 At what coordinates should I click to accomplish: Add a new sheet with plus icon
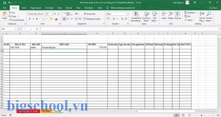(70, 111)
